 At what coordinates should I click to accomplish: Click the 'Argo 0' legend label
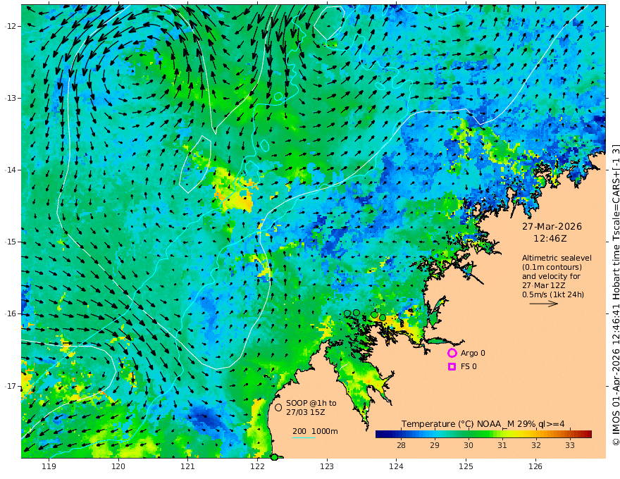click(x=473, y=353)
